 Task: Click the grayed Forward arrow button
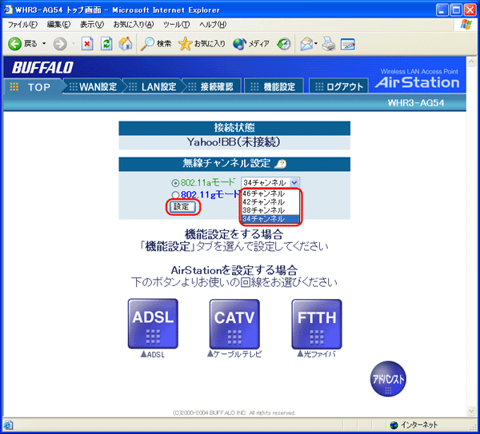point(60,44)
